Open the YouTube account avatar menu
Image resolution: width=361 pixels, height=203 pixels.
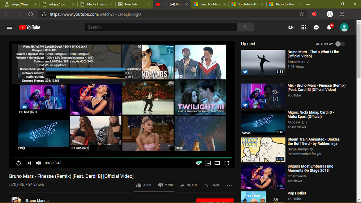(344, 27)
